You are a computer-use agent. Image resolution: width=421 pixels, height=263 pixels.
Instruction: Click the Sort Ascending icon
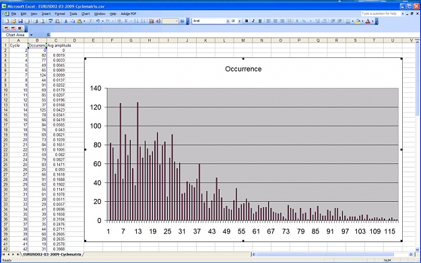(136, 21)
